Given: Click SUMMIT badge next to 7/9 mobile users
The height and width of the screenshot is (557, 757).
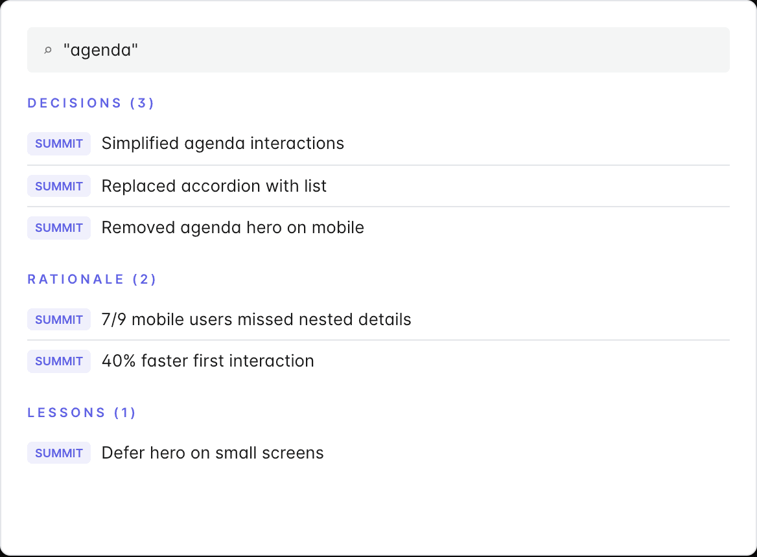Looking at the screenshot, I should 59,319.
